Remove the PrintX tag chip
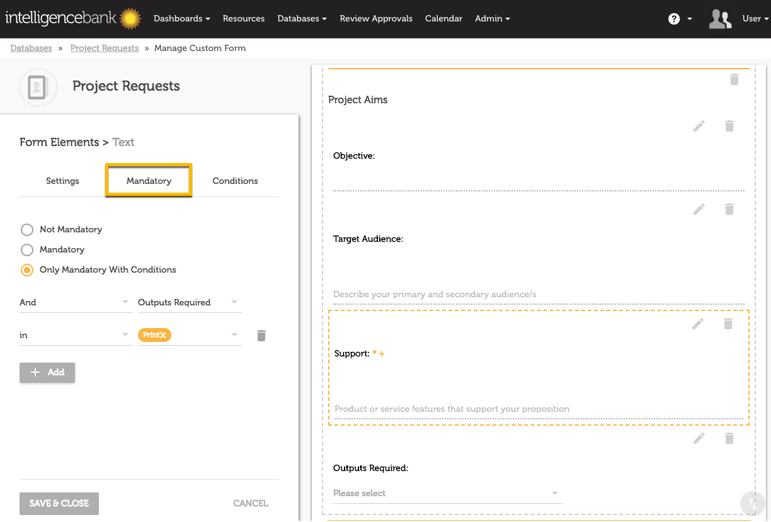The image size is (771, 522). pyautogui.click(x=163, y=336)
